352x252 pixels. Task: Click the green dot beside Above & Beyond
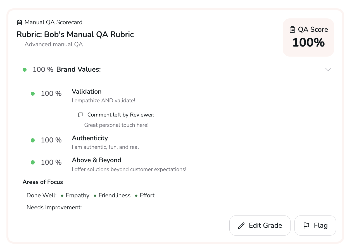tap(33, 163)
